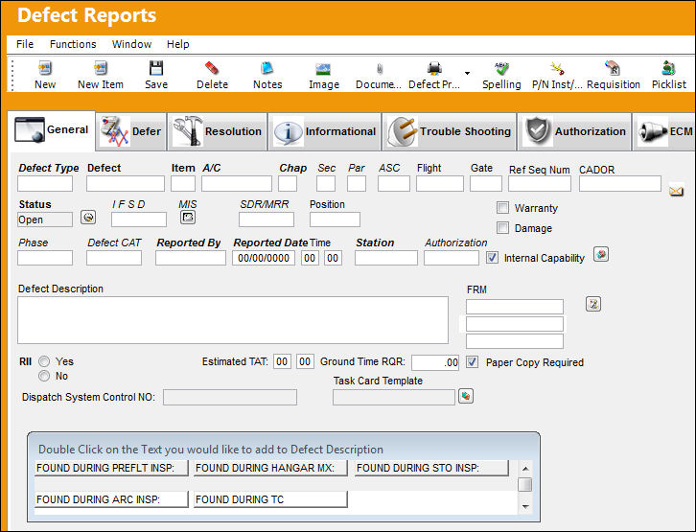Click the MIS icon button
Viewport: 696px width, 532px height.
pos(188,217)
